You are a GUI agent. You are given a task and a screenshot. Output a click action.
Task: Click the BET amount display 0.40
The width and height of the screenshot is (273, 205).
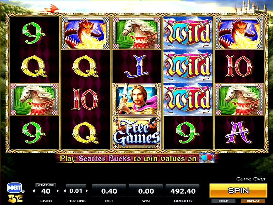109,191
